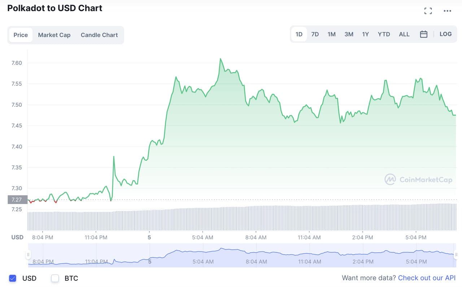
Task: Toggle LOG scale on the chart
Action: 445,34
